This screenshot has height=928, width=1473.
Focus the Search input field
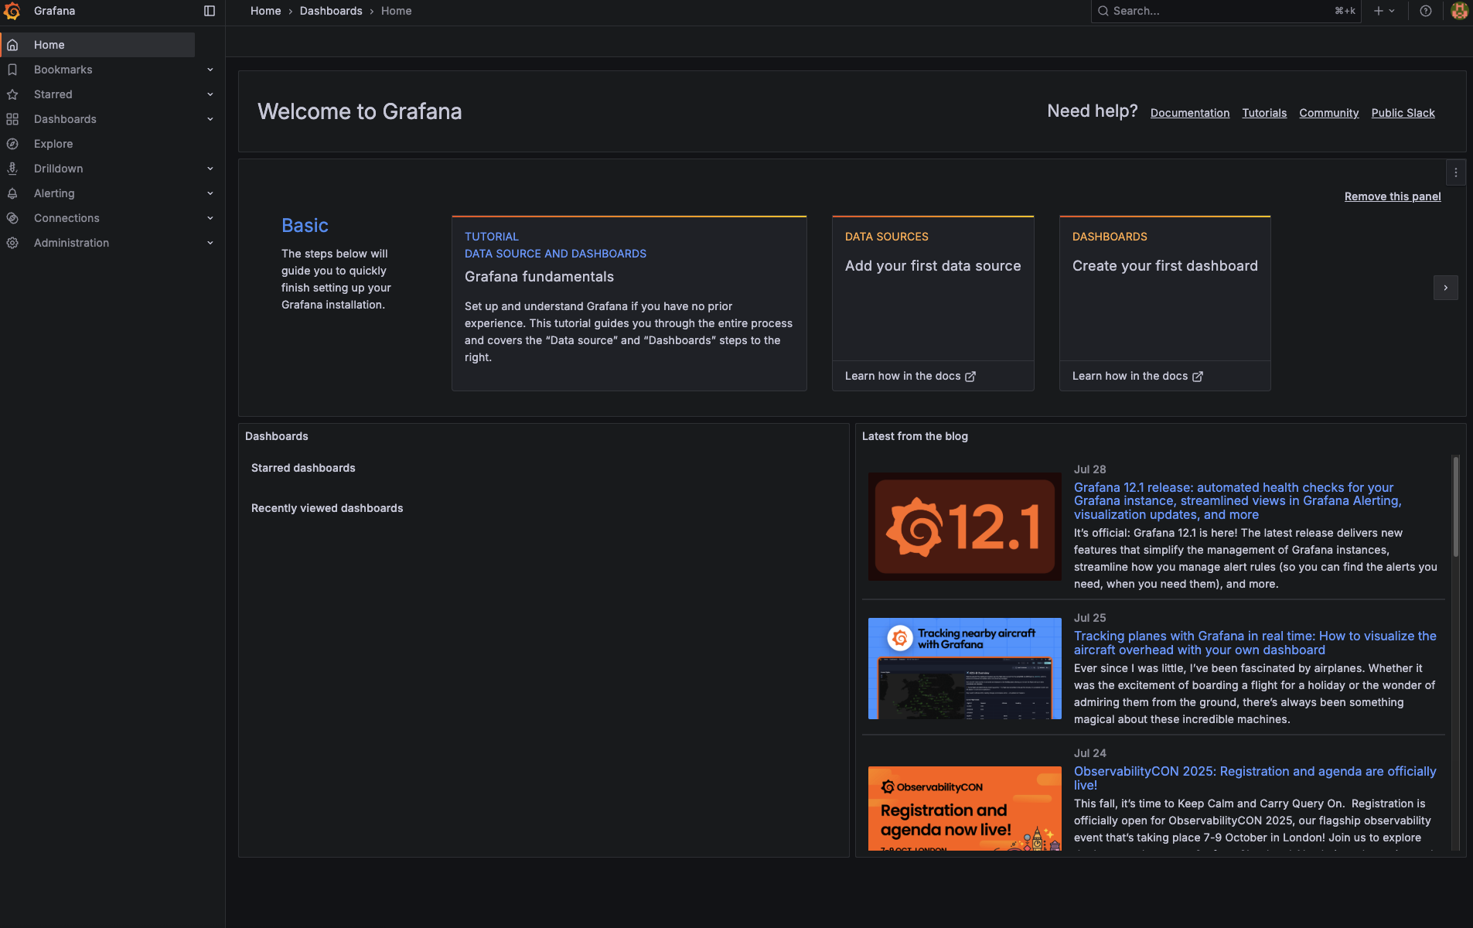[1226, 11]
